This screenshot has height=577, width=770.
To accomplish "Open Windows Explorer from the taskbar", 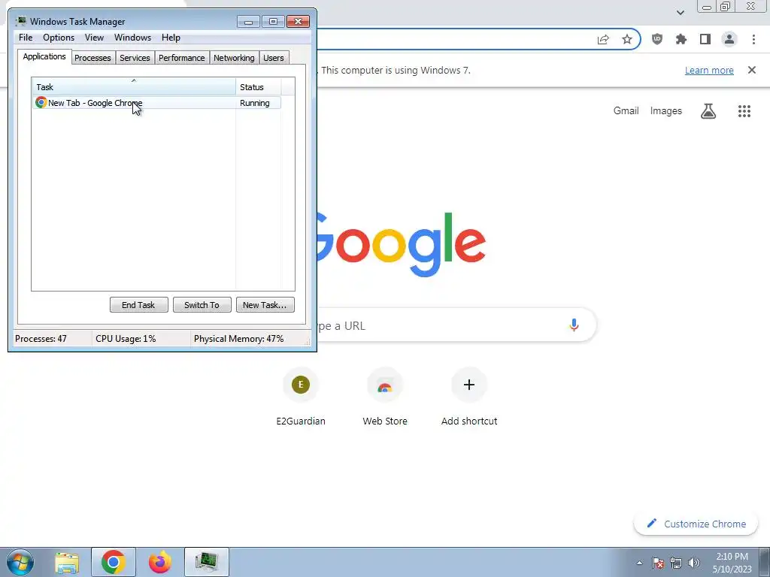I will click(x=67, y=563).
